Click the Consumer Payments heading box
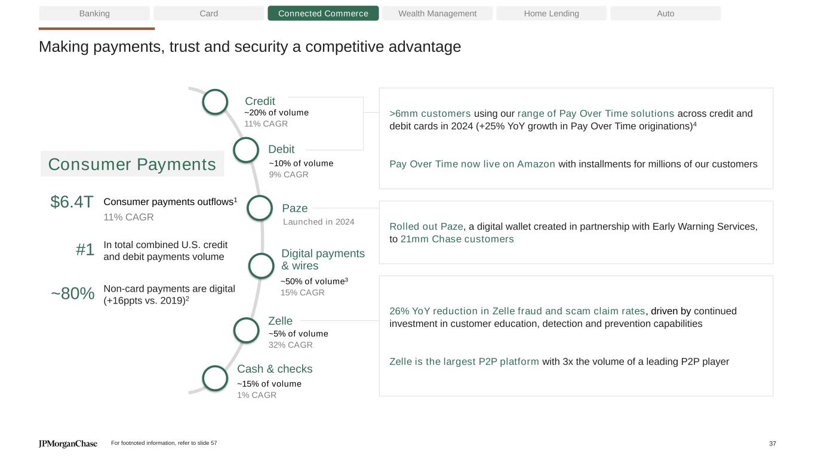 tap(132, 164)
